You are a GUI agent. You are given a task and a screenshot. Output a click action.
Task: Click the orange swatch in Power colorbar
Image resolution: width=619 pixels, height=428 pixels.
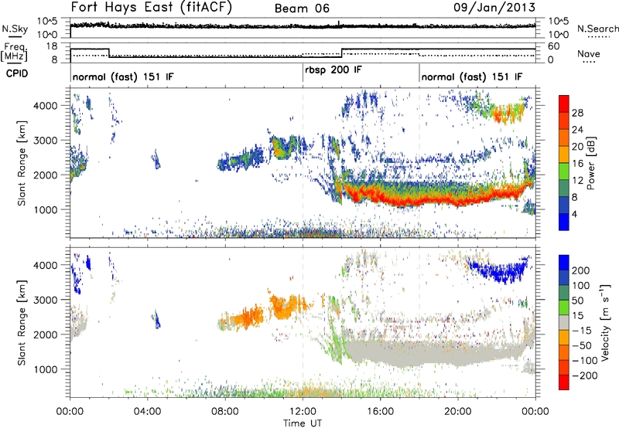click(x=564, y=138)
